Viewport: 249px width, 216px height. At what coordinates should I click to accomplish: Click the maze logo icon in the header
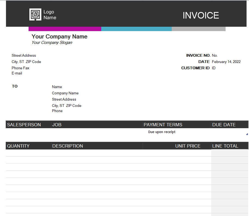(x=35, y=14)
